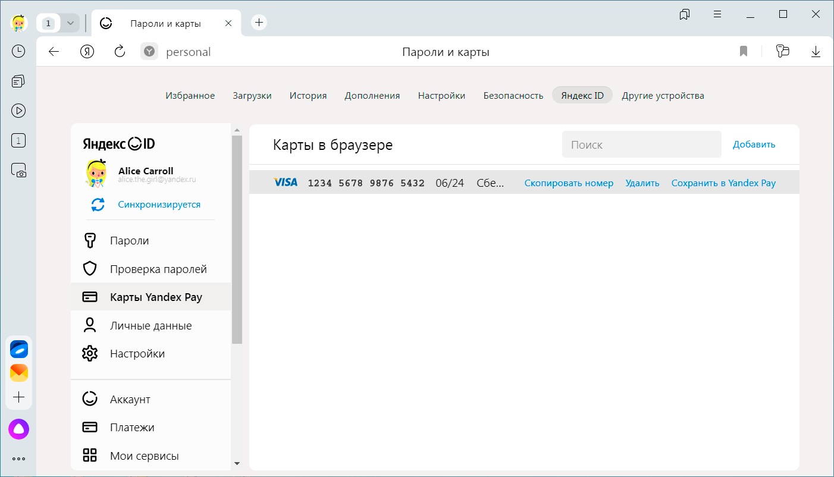
Task: Select the Яндекс ID tab
Action: (x=582, y=95)
